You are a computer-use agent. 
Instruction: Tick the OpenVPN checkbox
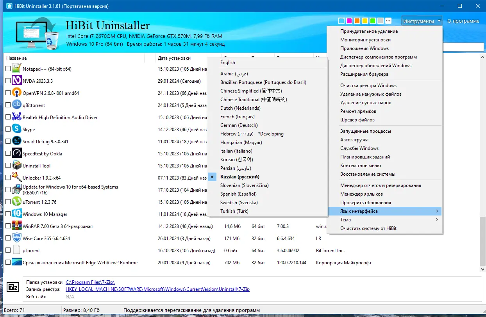click(8, 93)
